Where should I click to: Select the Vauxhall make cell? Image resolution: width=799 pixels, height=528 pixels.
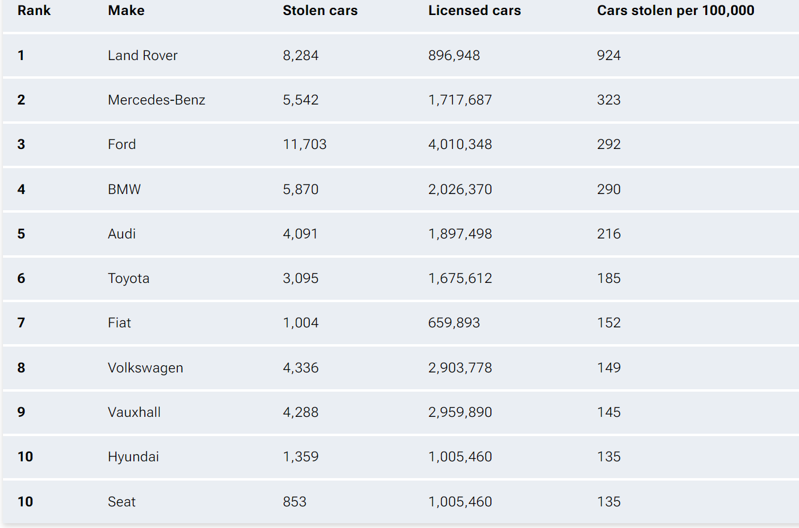click(134, 412)
